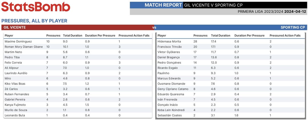This screenshot has height=121, width=308.
Task: Click on Leonardo Buta player name
Action: pyautogui.click(x=14, y=115)
